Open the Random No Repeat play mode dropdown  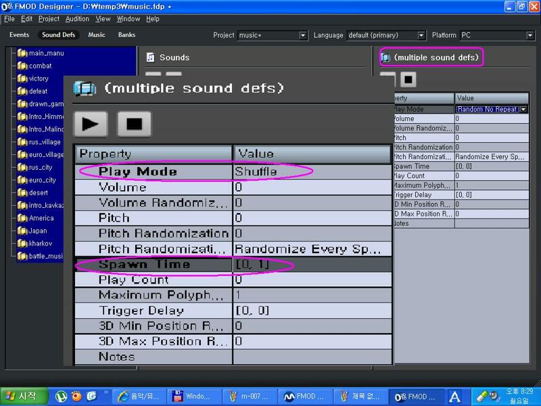[x=523, y=110]
